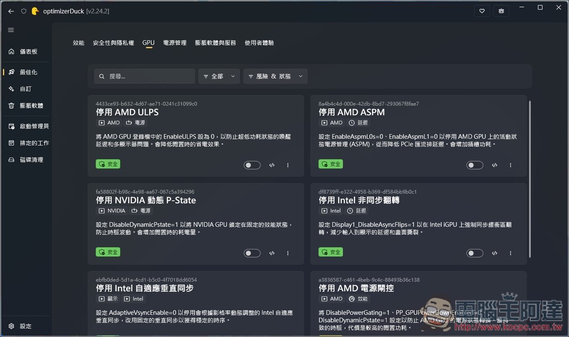Click the vertical scrollbar of tweak list
This screenshot has width=569, height=337.
[x=530, y=180]
